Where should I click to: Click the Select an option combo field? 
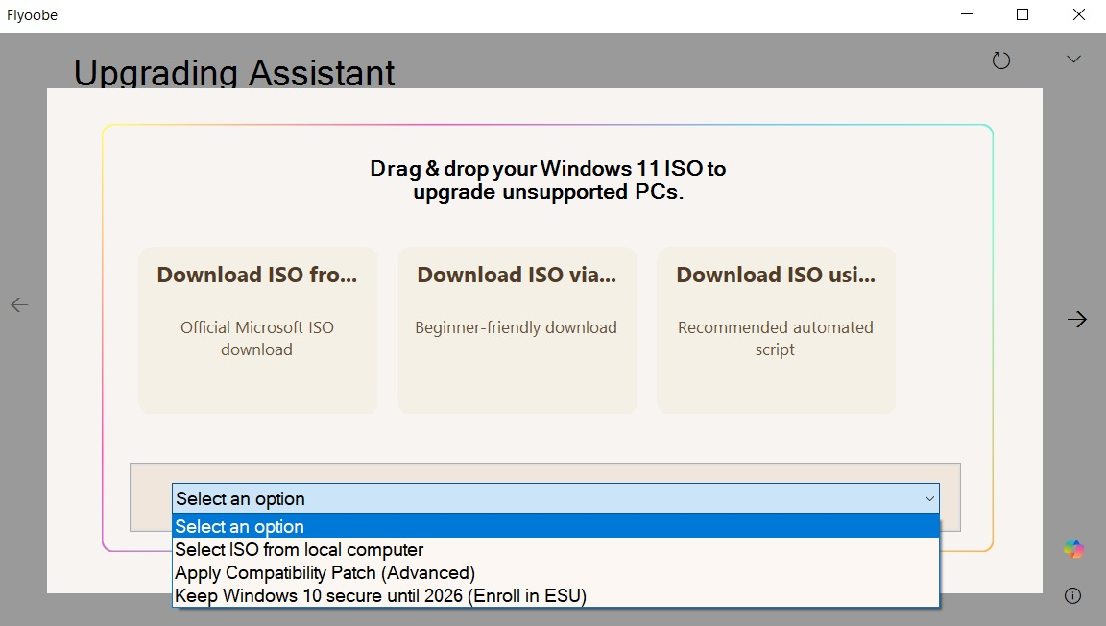[556, 499]
